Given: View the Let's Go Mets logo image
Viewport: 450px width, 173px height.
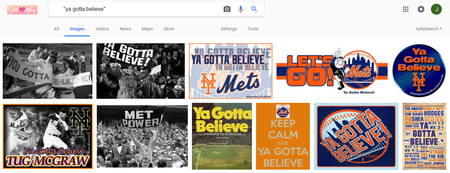Looking at the screenshot, I should pyautogui.click(x=332, y=71).
